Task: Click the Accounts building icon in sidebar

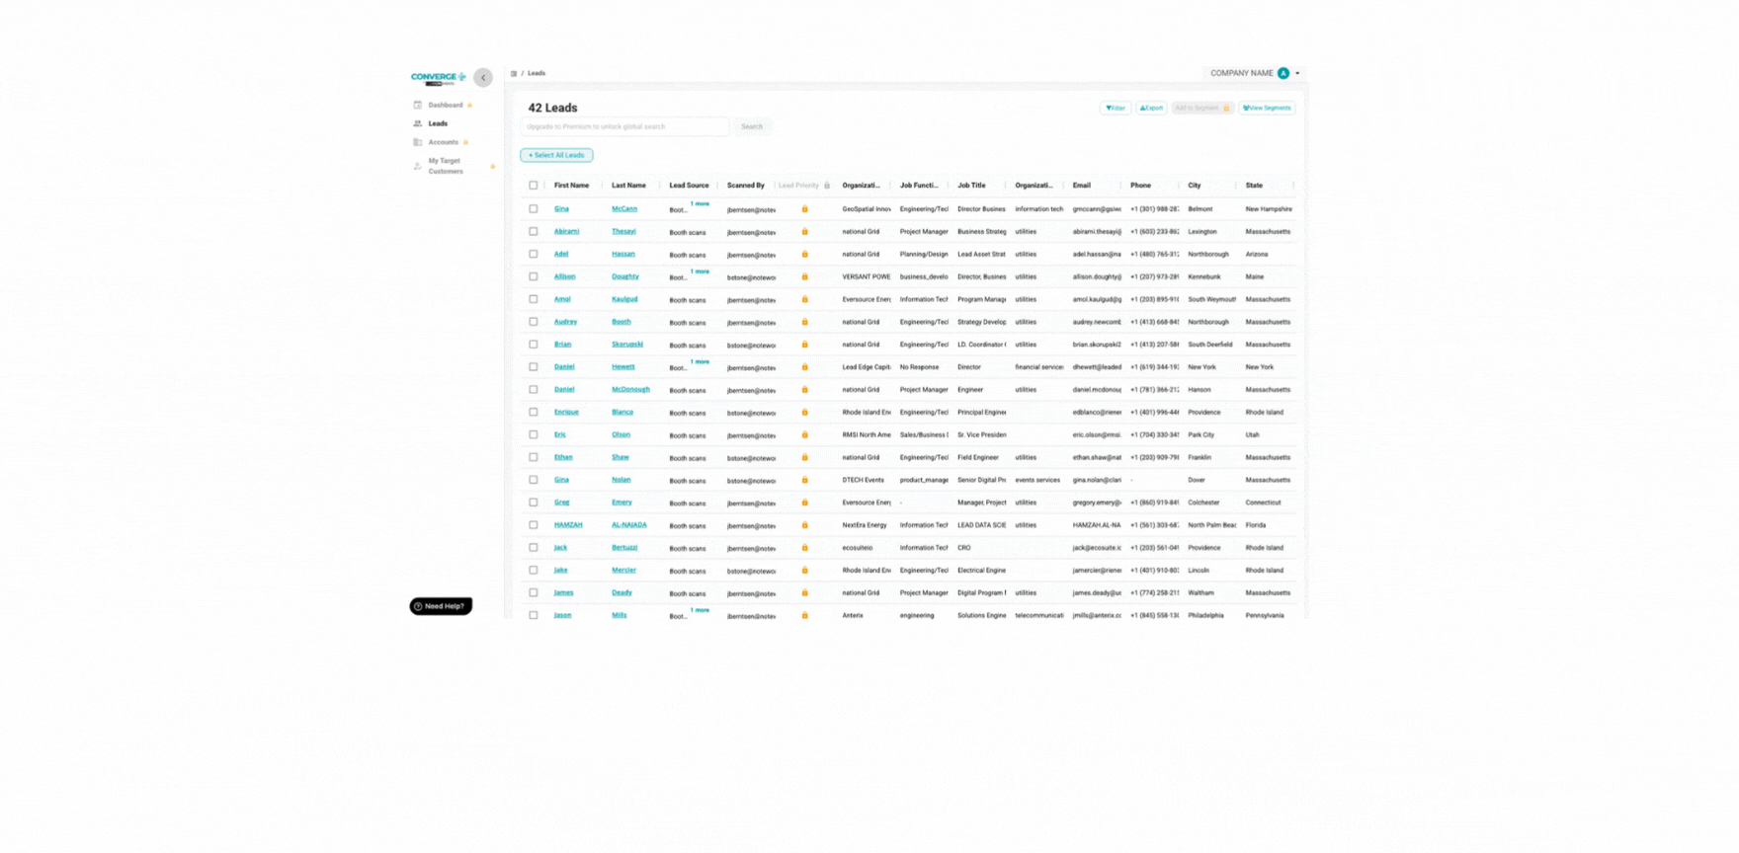Action: coord(418,142)
